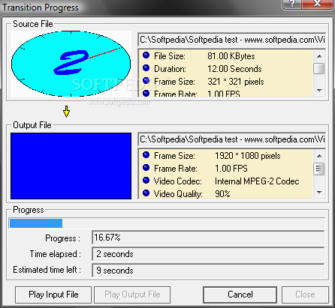The width and height of the screenshot is (335, 308).
Task: Click the Play Input File button
Action: [x=53, y=295]
